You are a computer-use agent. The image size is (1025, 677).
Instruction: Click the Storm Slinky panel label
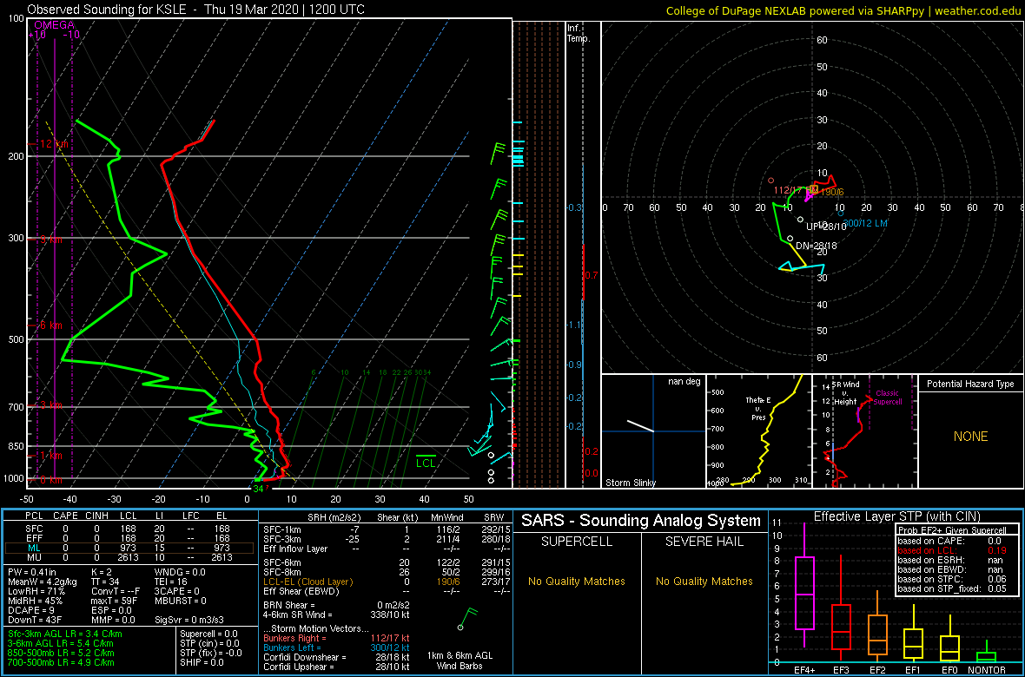click(631, 483)
